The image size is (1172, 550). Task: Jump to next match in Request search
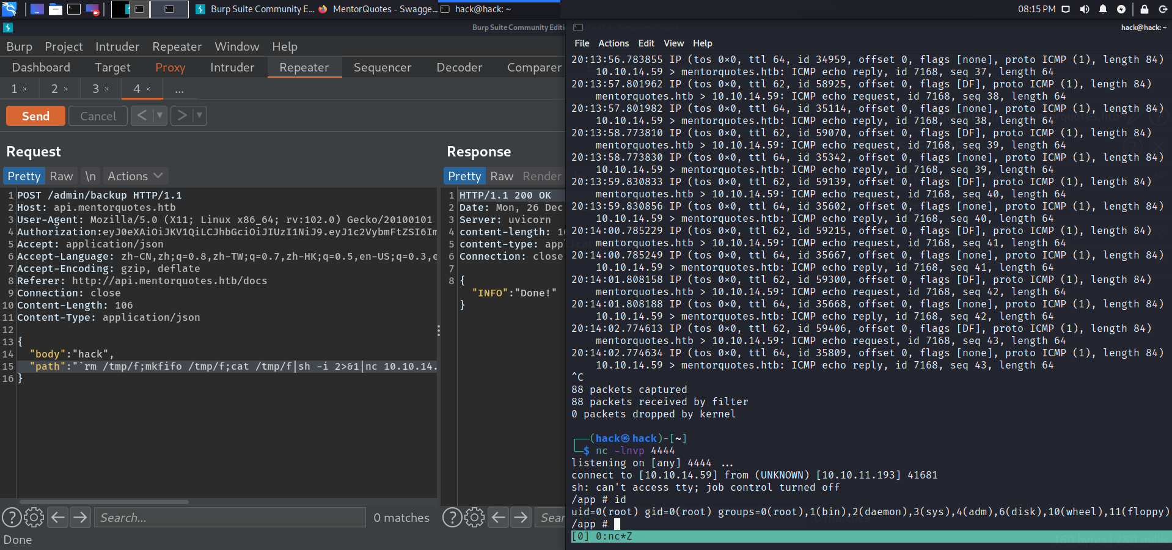coord(80,518)
